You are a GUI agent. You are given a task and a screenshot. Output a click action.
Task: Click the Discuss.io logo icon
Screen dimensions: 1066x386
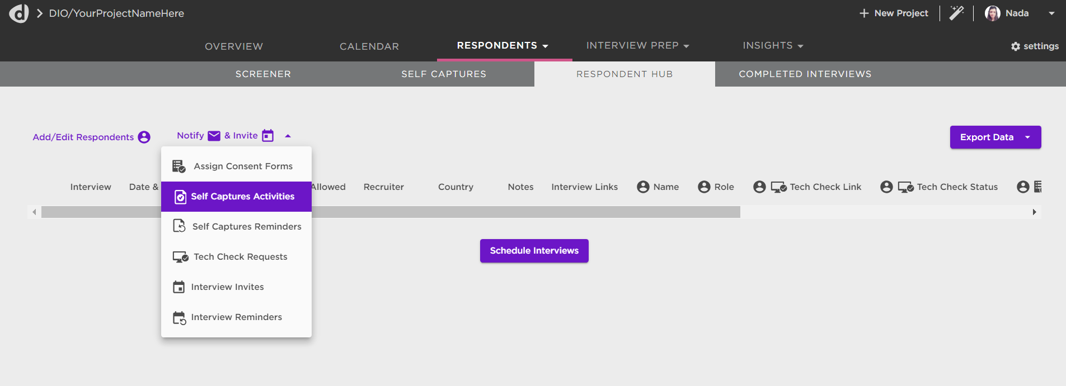click(x=19, y=13)
